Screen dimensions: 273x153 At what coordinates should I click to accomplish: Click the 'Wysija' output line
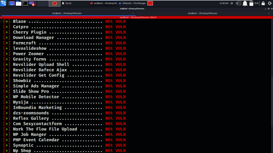click(x=64, y=102)
